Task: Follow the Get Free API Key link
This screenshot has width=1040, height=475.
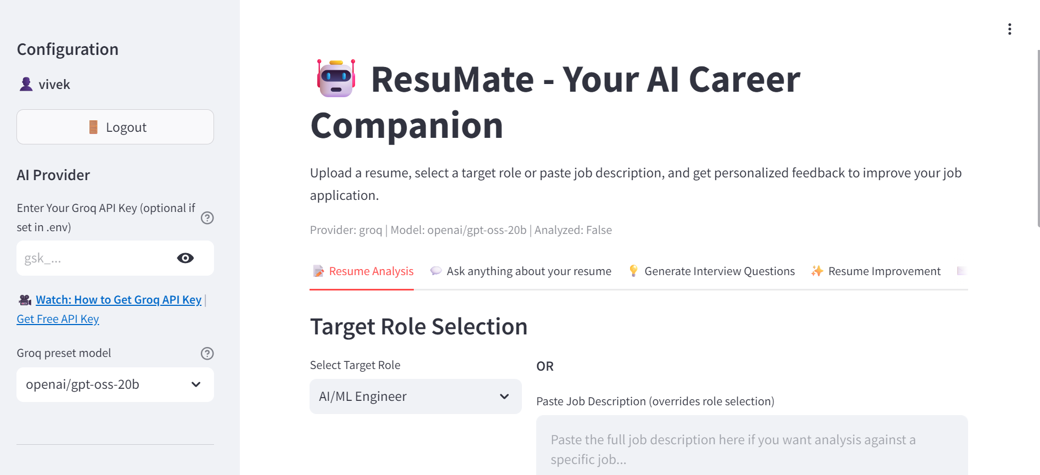Action: pos(58,319)
